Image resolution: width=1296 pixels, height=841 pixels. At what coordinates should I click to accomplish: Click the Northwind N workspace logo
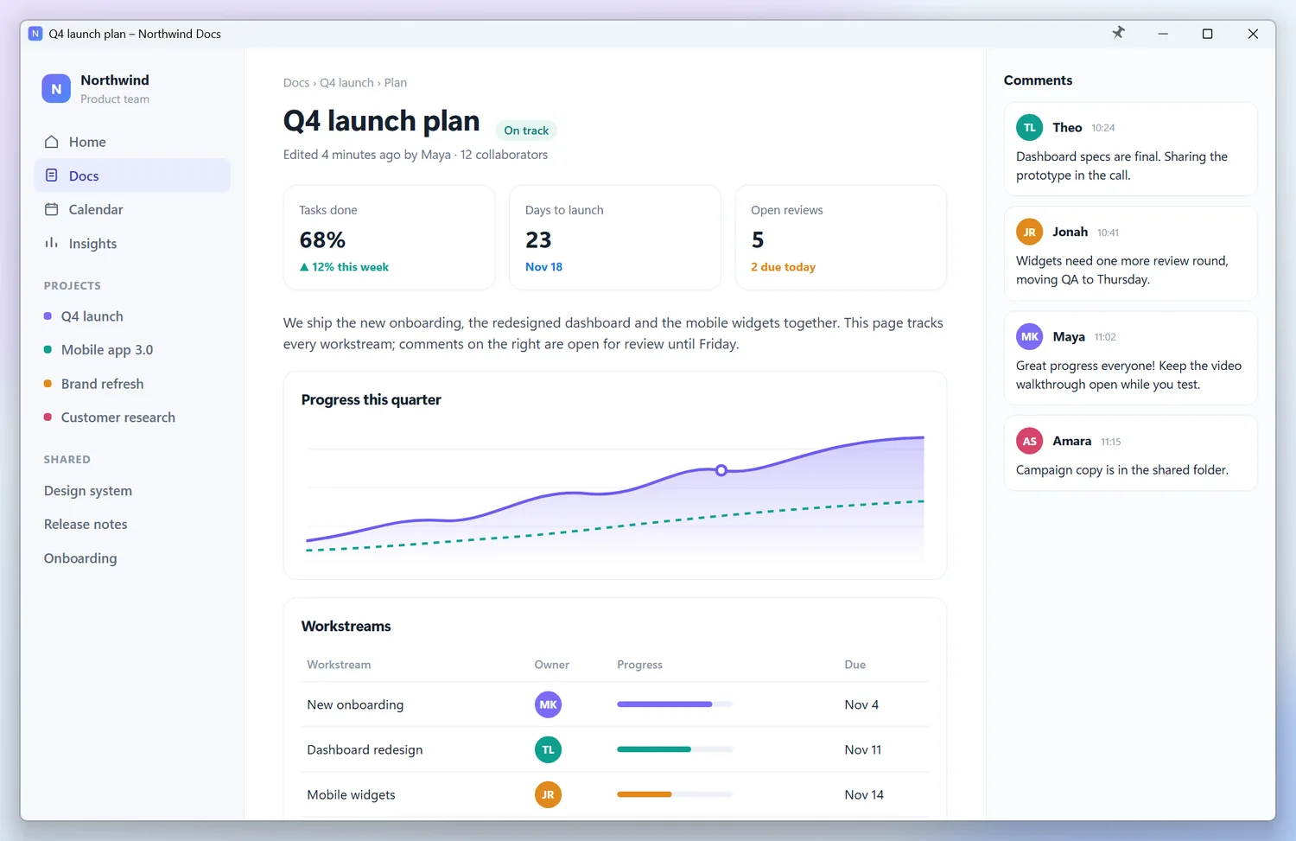(x=56, y=88)
